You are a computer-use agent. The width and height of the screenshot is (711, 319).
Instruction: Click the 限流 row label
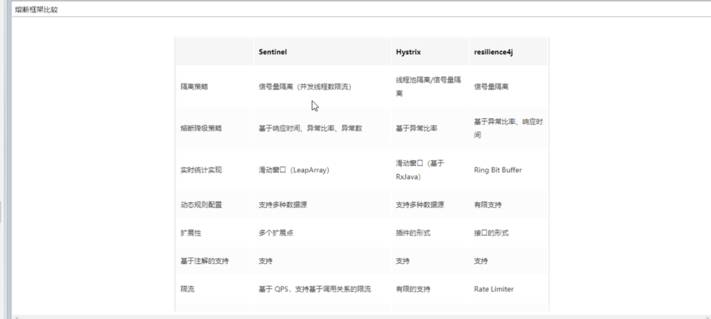(x=187, y=289)
